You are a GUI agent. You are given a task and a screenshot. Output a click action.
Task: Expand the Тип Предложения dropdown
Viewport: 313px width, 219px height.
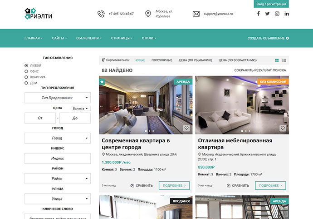pos(58,98)
